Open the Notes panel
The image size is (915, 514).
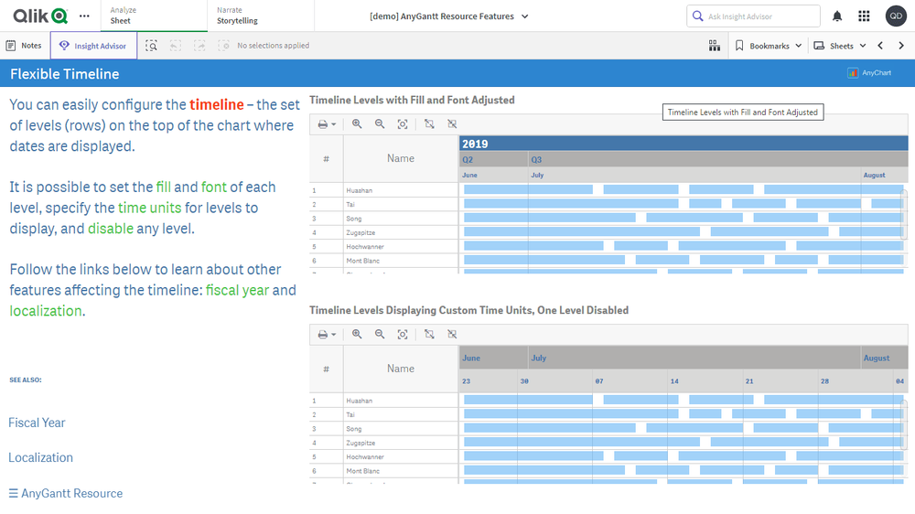[24, 46]
